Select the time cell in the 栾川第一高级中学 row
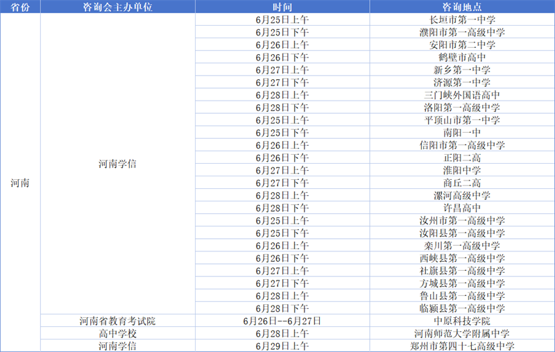This screenshot has height=352, width=555. 282,246
